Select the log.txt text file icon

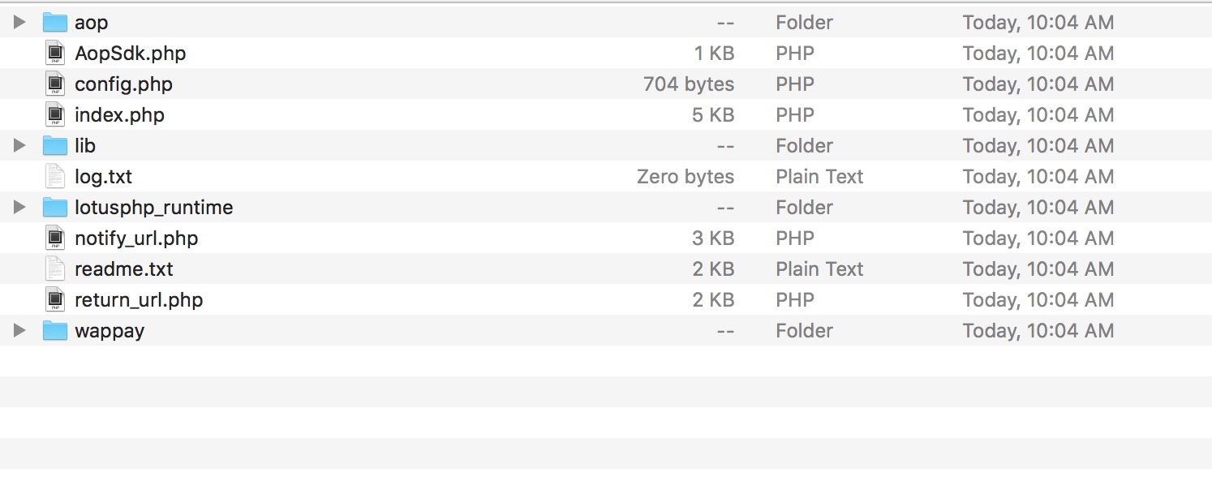tap(54, 176)
